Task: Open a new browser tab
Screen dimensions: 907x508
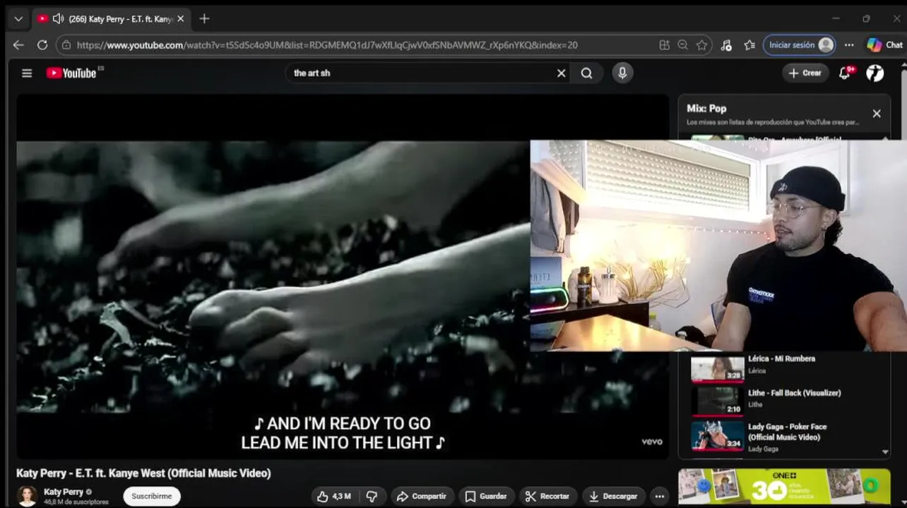Action: 204,19
